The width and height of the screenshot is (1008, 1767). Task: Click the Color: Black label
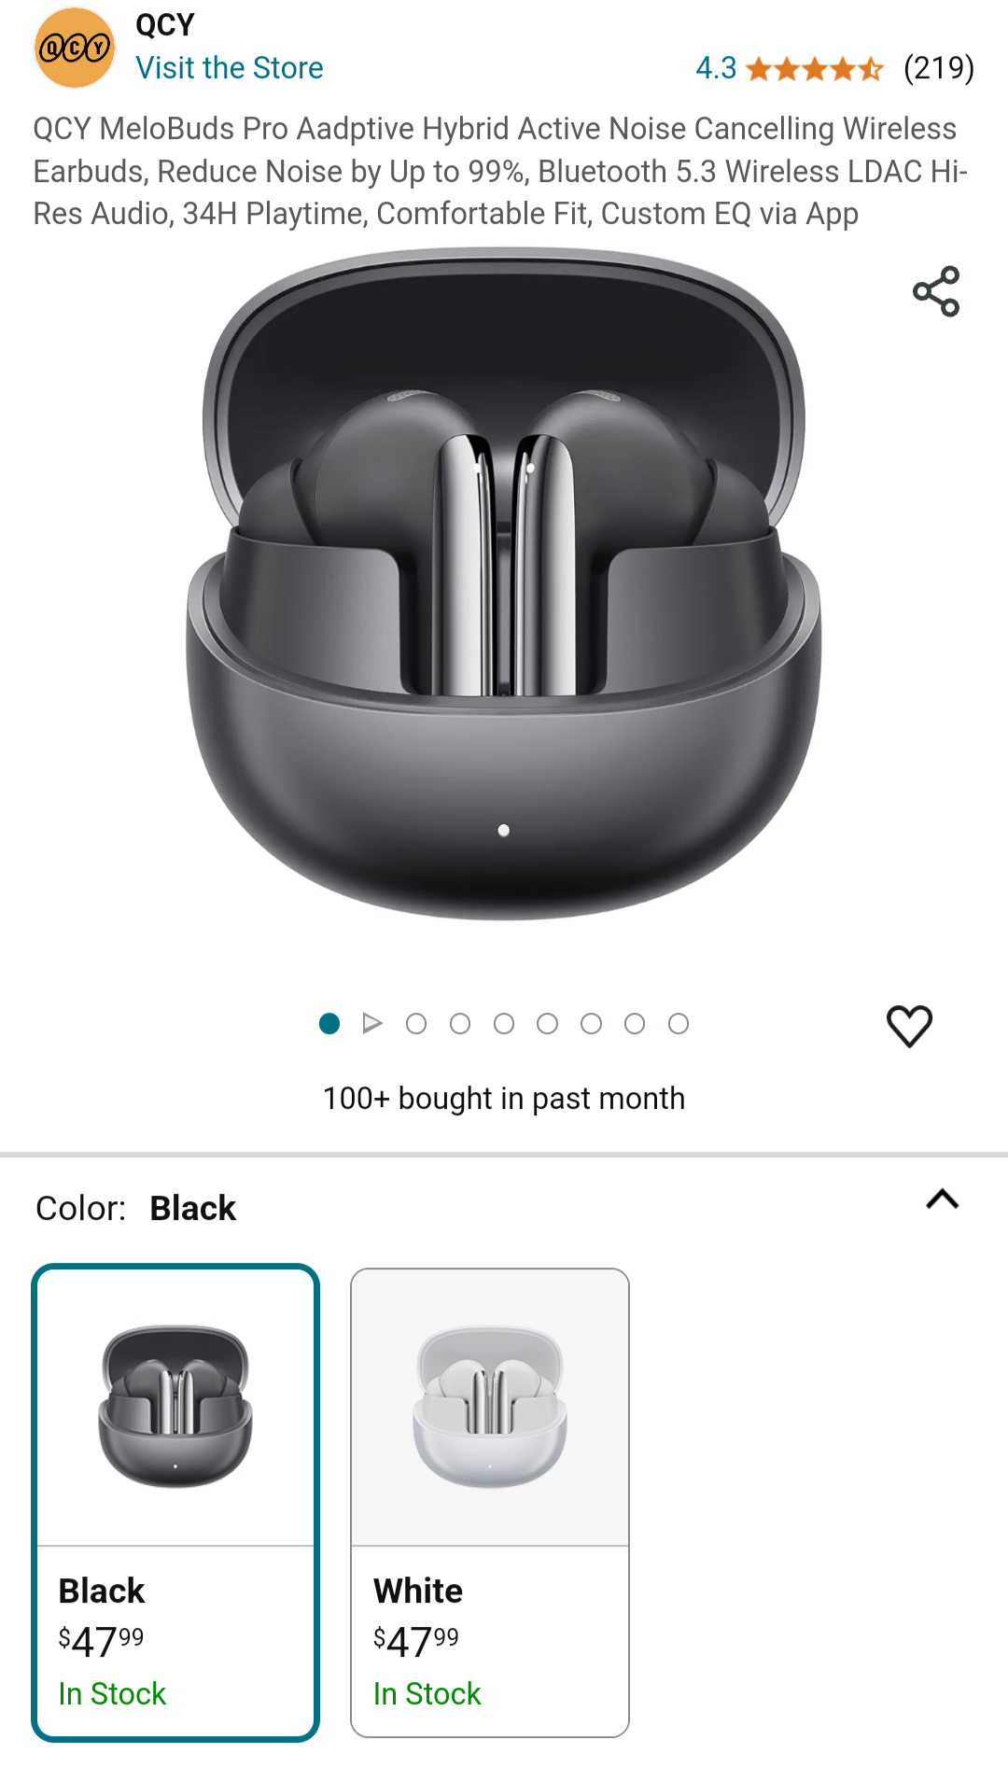click(136, 1208)
